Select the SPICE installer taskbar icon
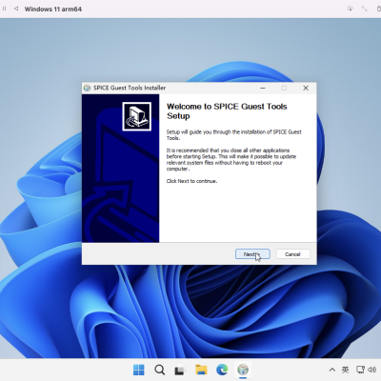 243,370
